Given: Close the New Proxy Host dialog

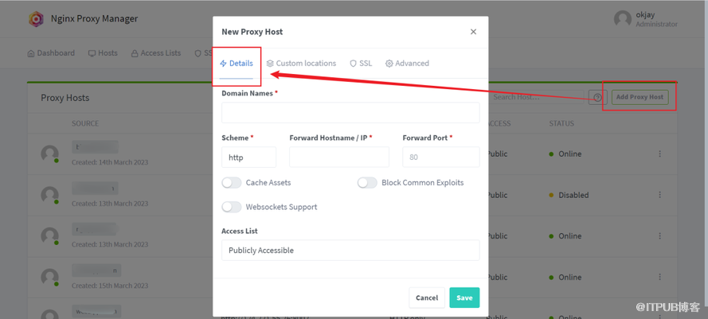Looking at the screenshot, I should 473,32.
